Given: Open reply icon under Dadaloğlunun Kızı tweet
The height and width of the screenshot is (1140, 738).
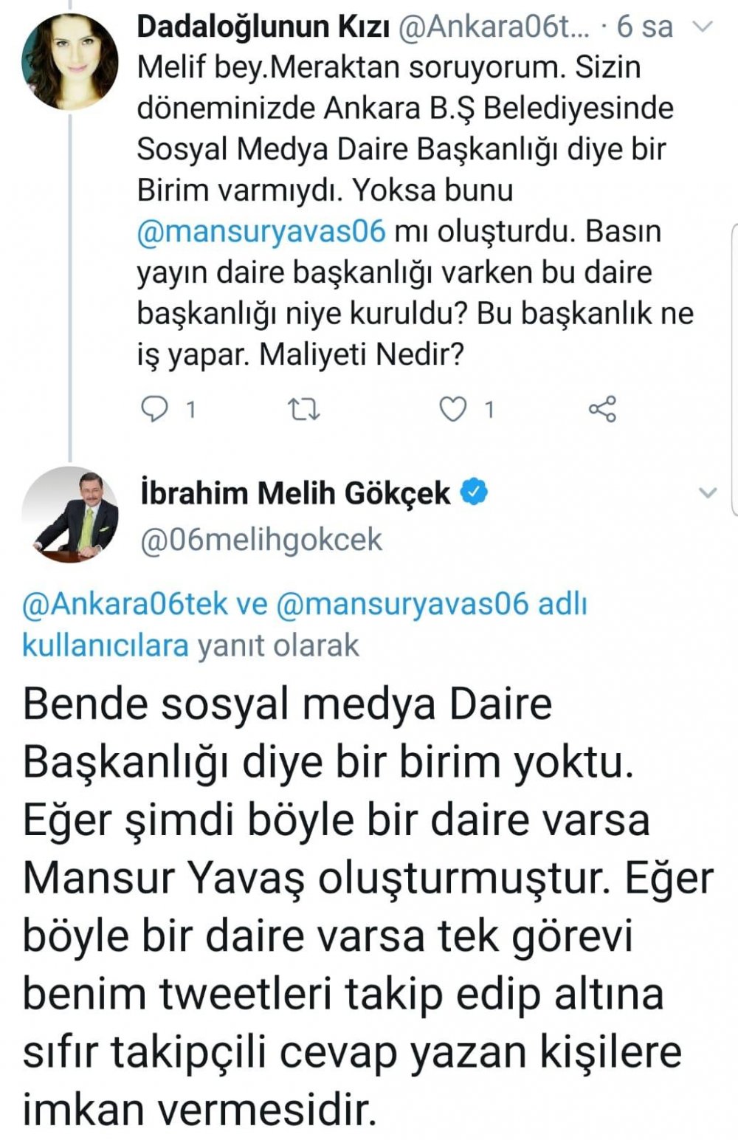Looking at the screenshot, I should [x=154, y=408].
